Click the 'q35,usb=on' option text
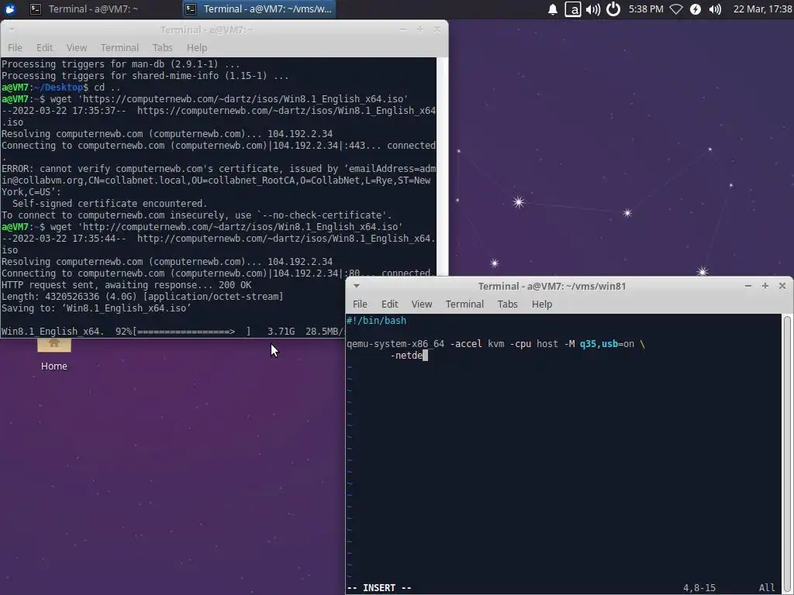 (607, 343)
